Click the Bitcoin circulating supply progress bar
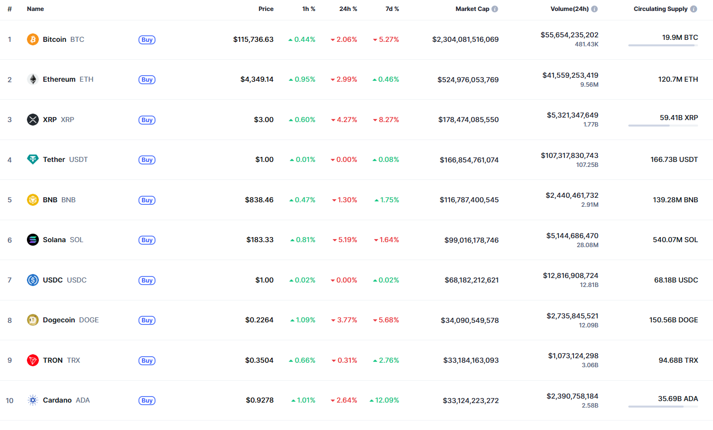 coord(663,45)
